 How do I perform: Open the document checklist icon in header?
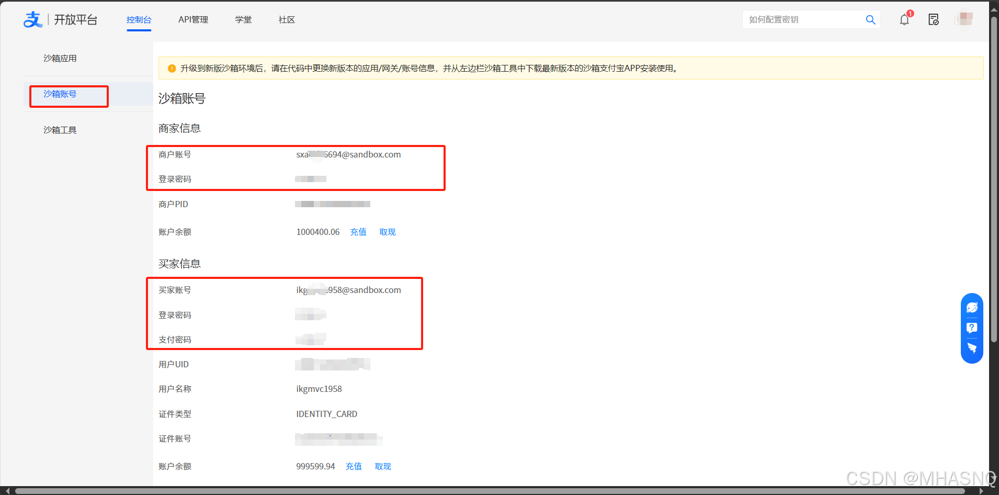pyautogui.click(x=934, y=19)
